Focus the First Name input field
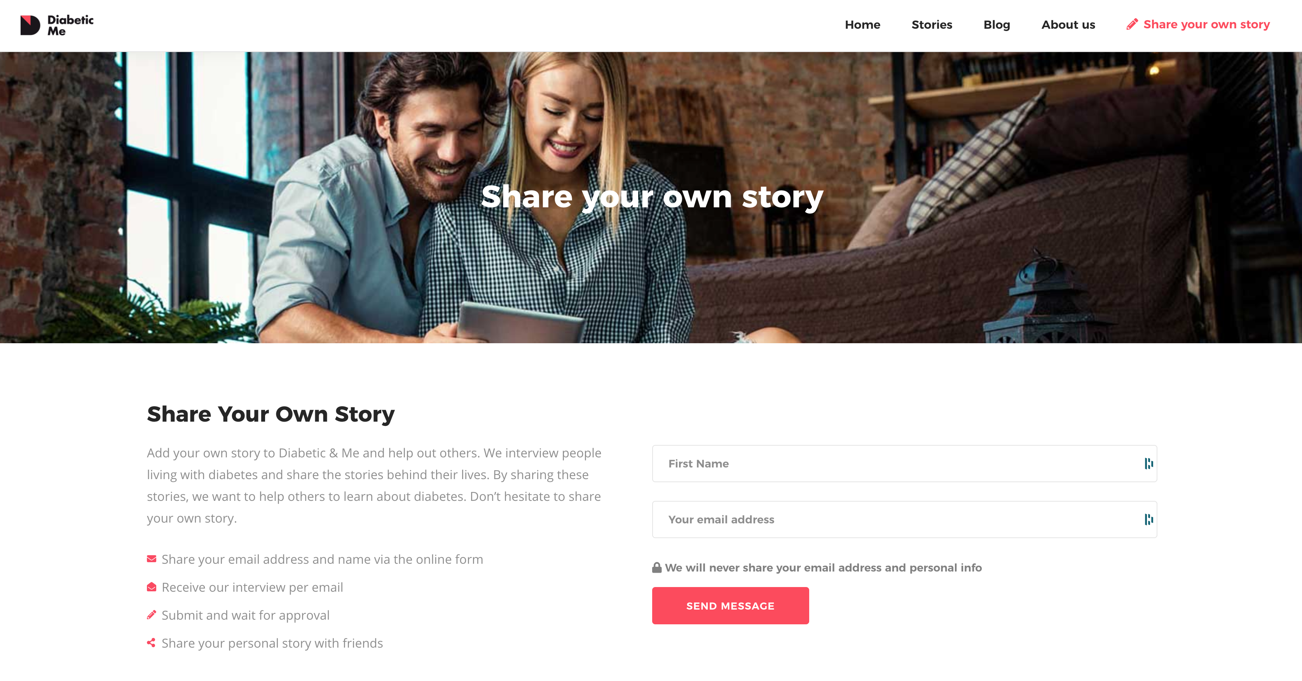Image resolution: width=1302 pixels, height=681 pixels. 904,464
